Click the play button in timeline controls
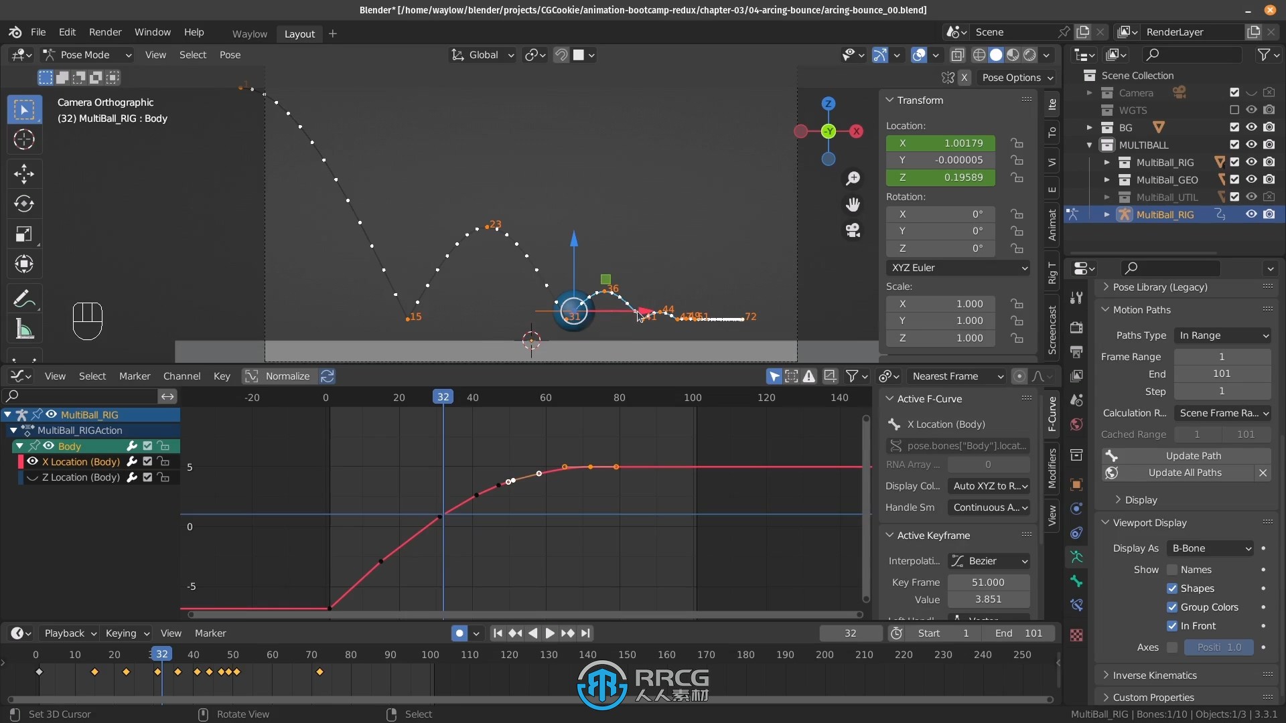Viewport: 1286px width, 723px height. point(549,633)
